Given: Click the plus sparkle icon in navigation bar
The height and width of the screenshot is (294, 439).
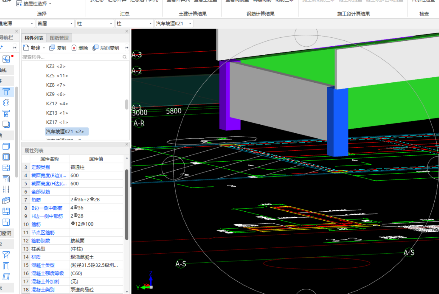Looking at the screenshot, I should [1, 47].
